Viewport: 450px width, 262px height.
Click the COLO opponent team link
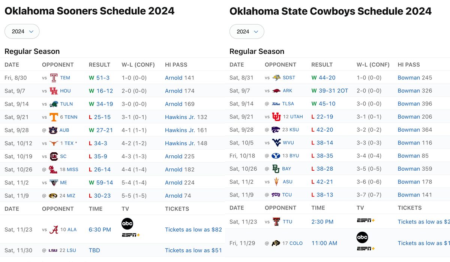[296, 243]
